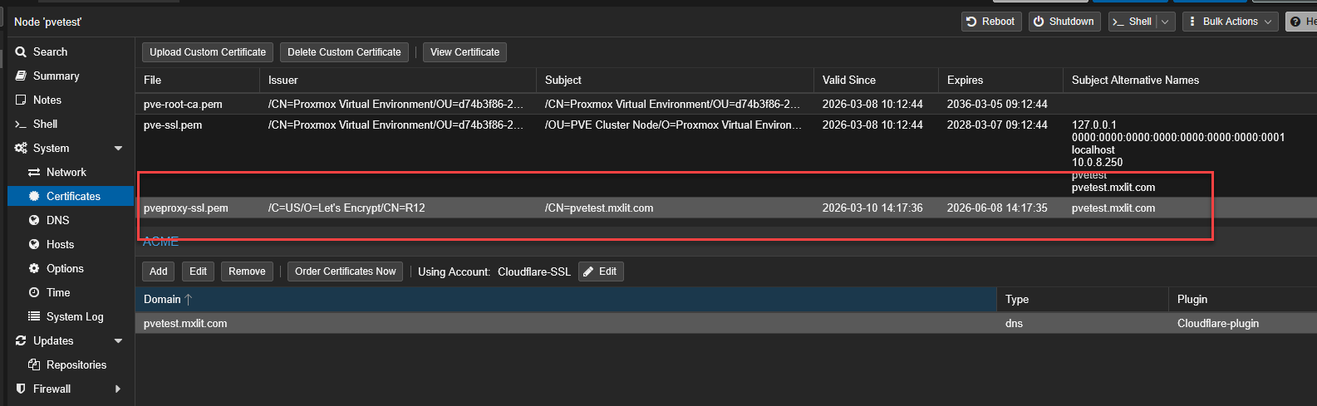Click the Notes sticky-note icon

coord(21,100)
